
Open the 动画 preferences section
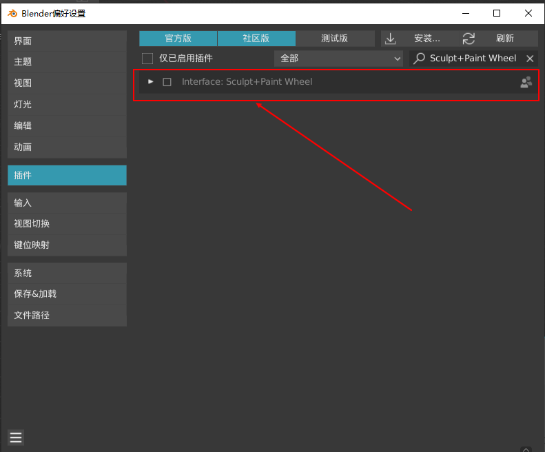tap(67, 147)
